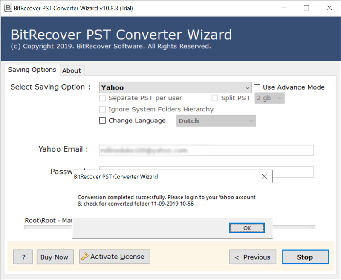Select the Saving Options tab
The height and width of the screenshot is (280, 341).
tap(32, 70)
